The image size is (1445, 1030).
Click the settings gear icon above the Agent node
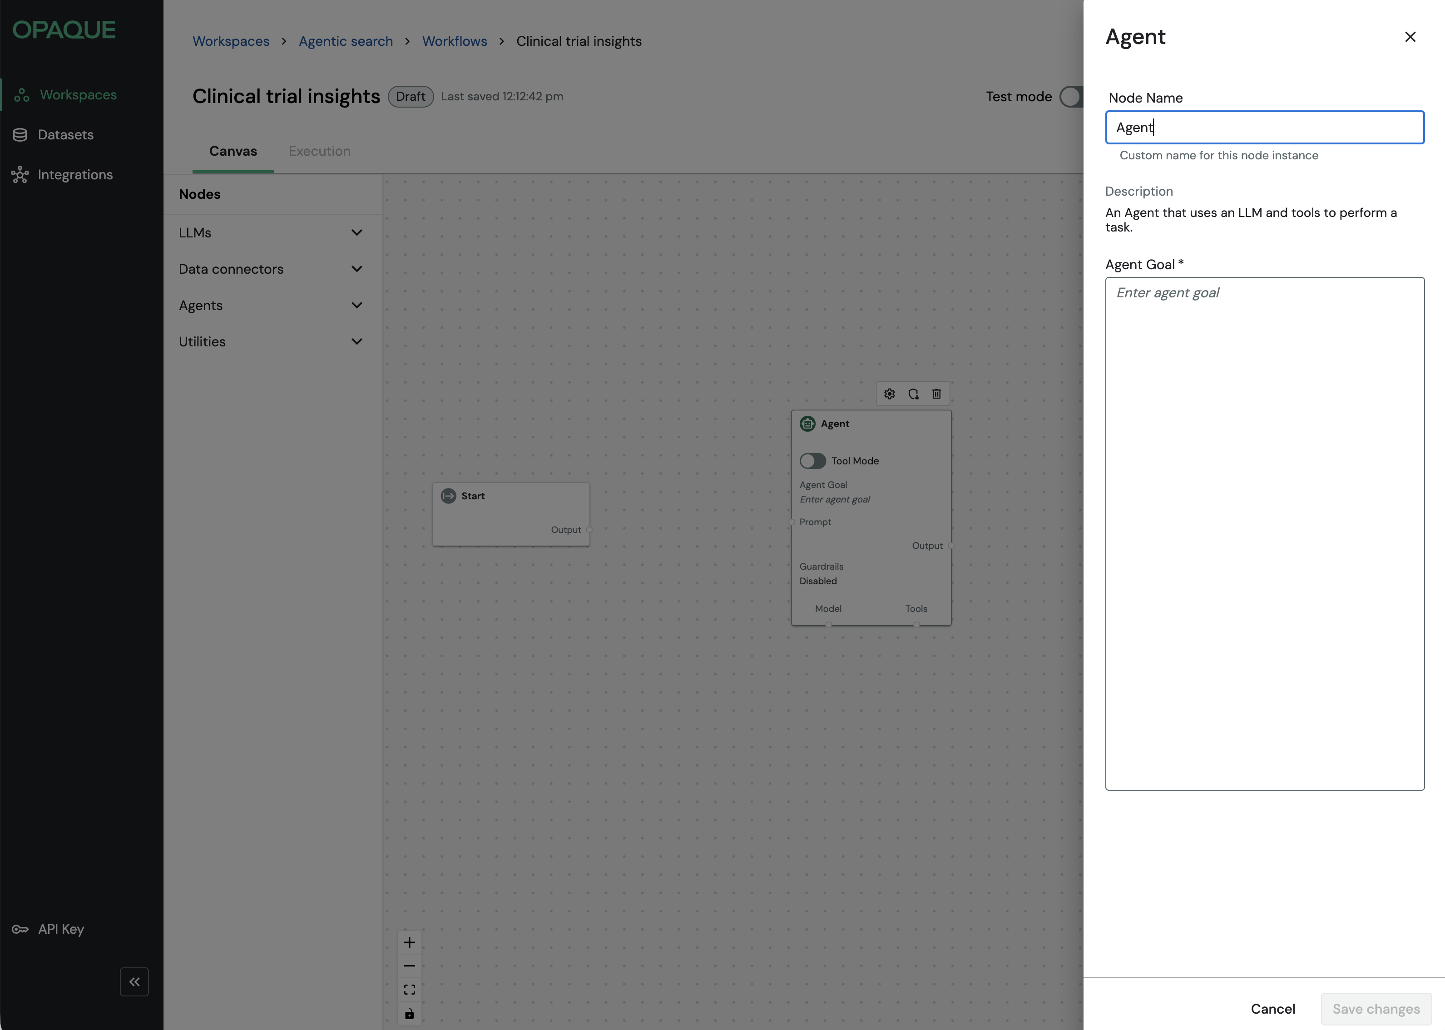pos(889,394)
